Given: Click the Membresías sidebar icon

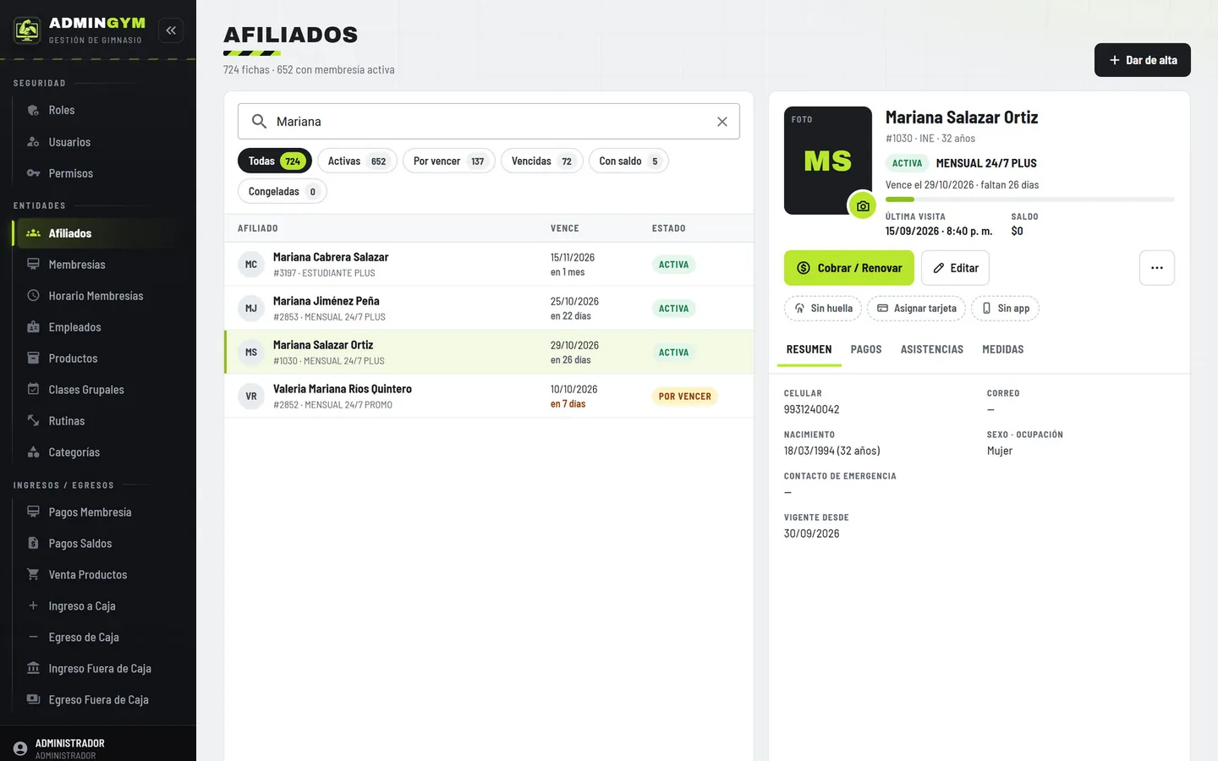Looking at the screenshot, I should pyautogui.click(x=33, y=265).
